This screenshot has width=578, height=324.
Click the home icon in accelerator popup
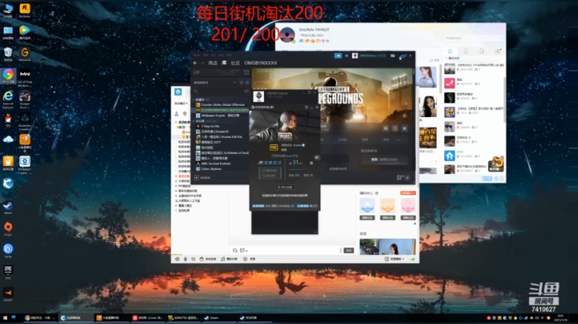click(x=316, y=157)
